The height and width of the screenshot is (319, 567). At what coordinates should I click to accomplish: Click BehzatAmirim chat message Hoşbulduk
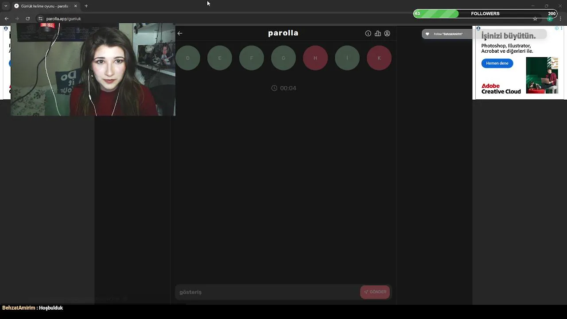pyautogui.click(x=33, y=308)
